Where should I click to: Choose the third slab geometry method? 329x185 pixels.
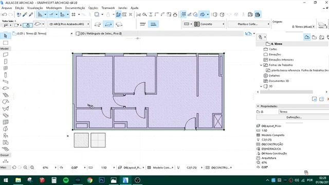(119, 24)
